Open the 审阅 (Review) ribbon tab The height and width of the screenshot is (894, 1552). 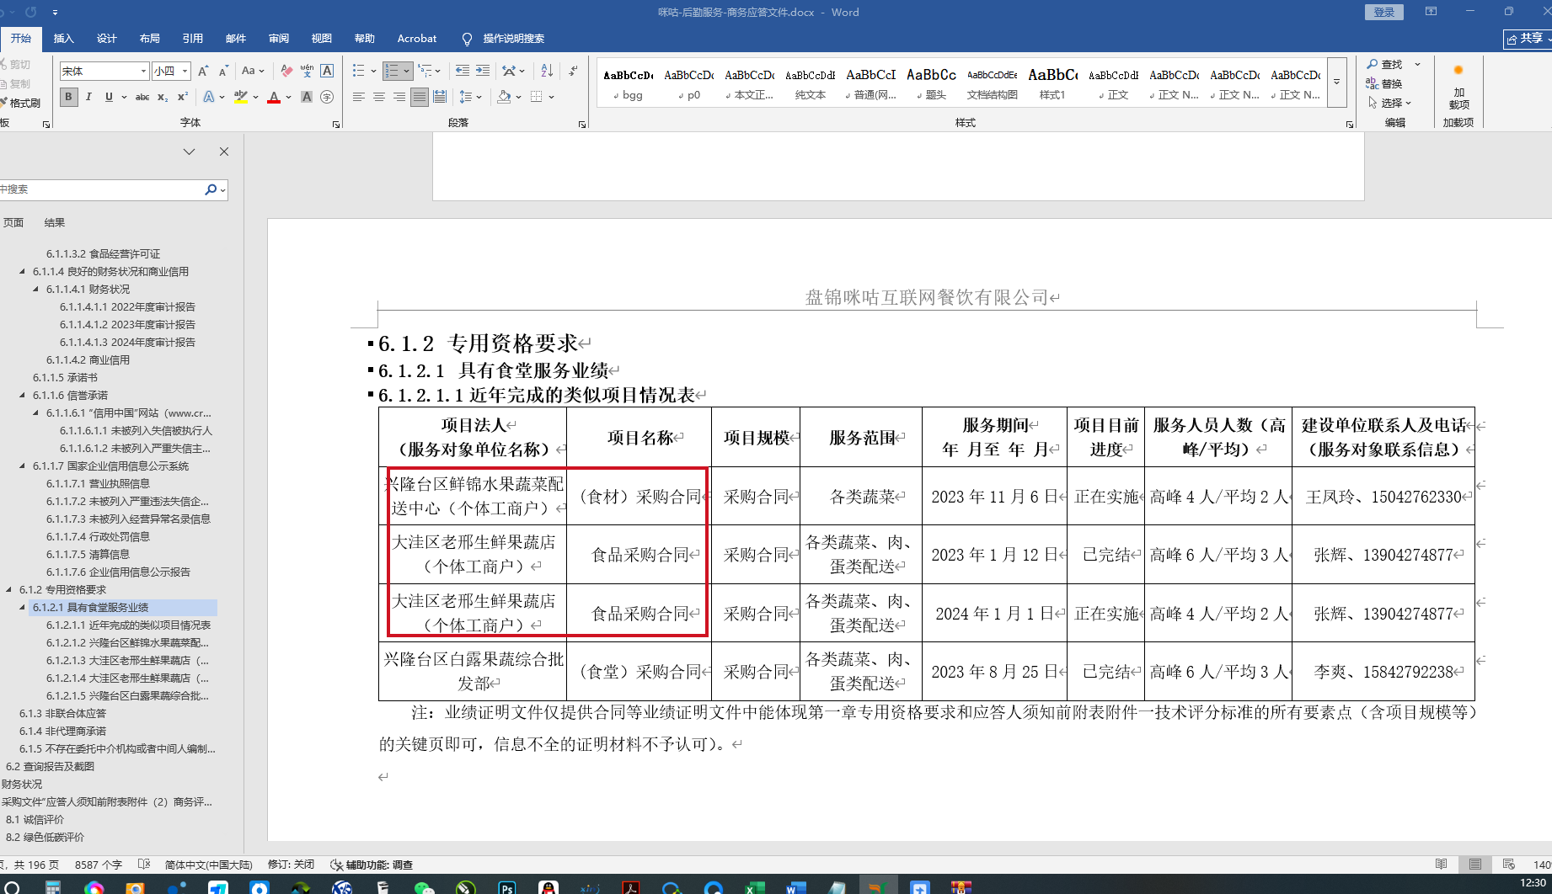pyautogui.click(x=279, y=39)
